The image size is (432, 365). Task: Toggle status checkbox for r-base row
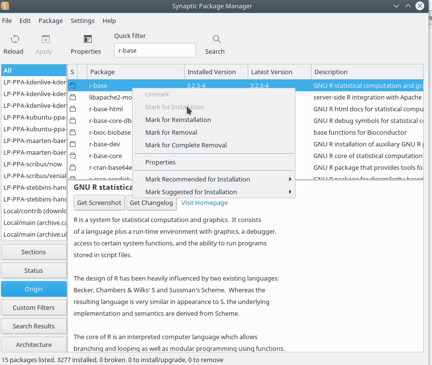click(x=73, y=85)
